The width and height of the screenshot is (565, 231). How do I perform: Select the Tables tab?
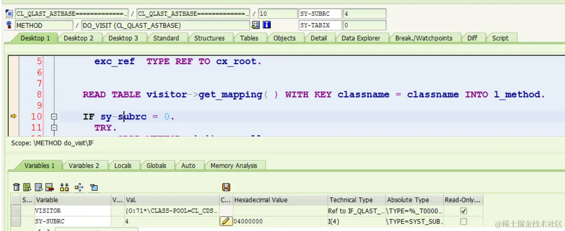click(249, 38)
